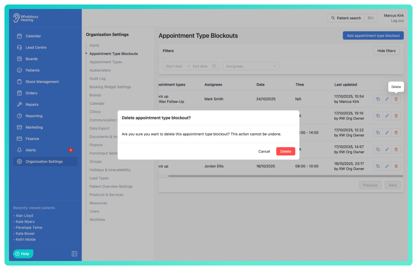Edit the blockout updated 17/10/2025, 12:22
The width and height of the screenshot is (417, 270).
pos(387,132)
